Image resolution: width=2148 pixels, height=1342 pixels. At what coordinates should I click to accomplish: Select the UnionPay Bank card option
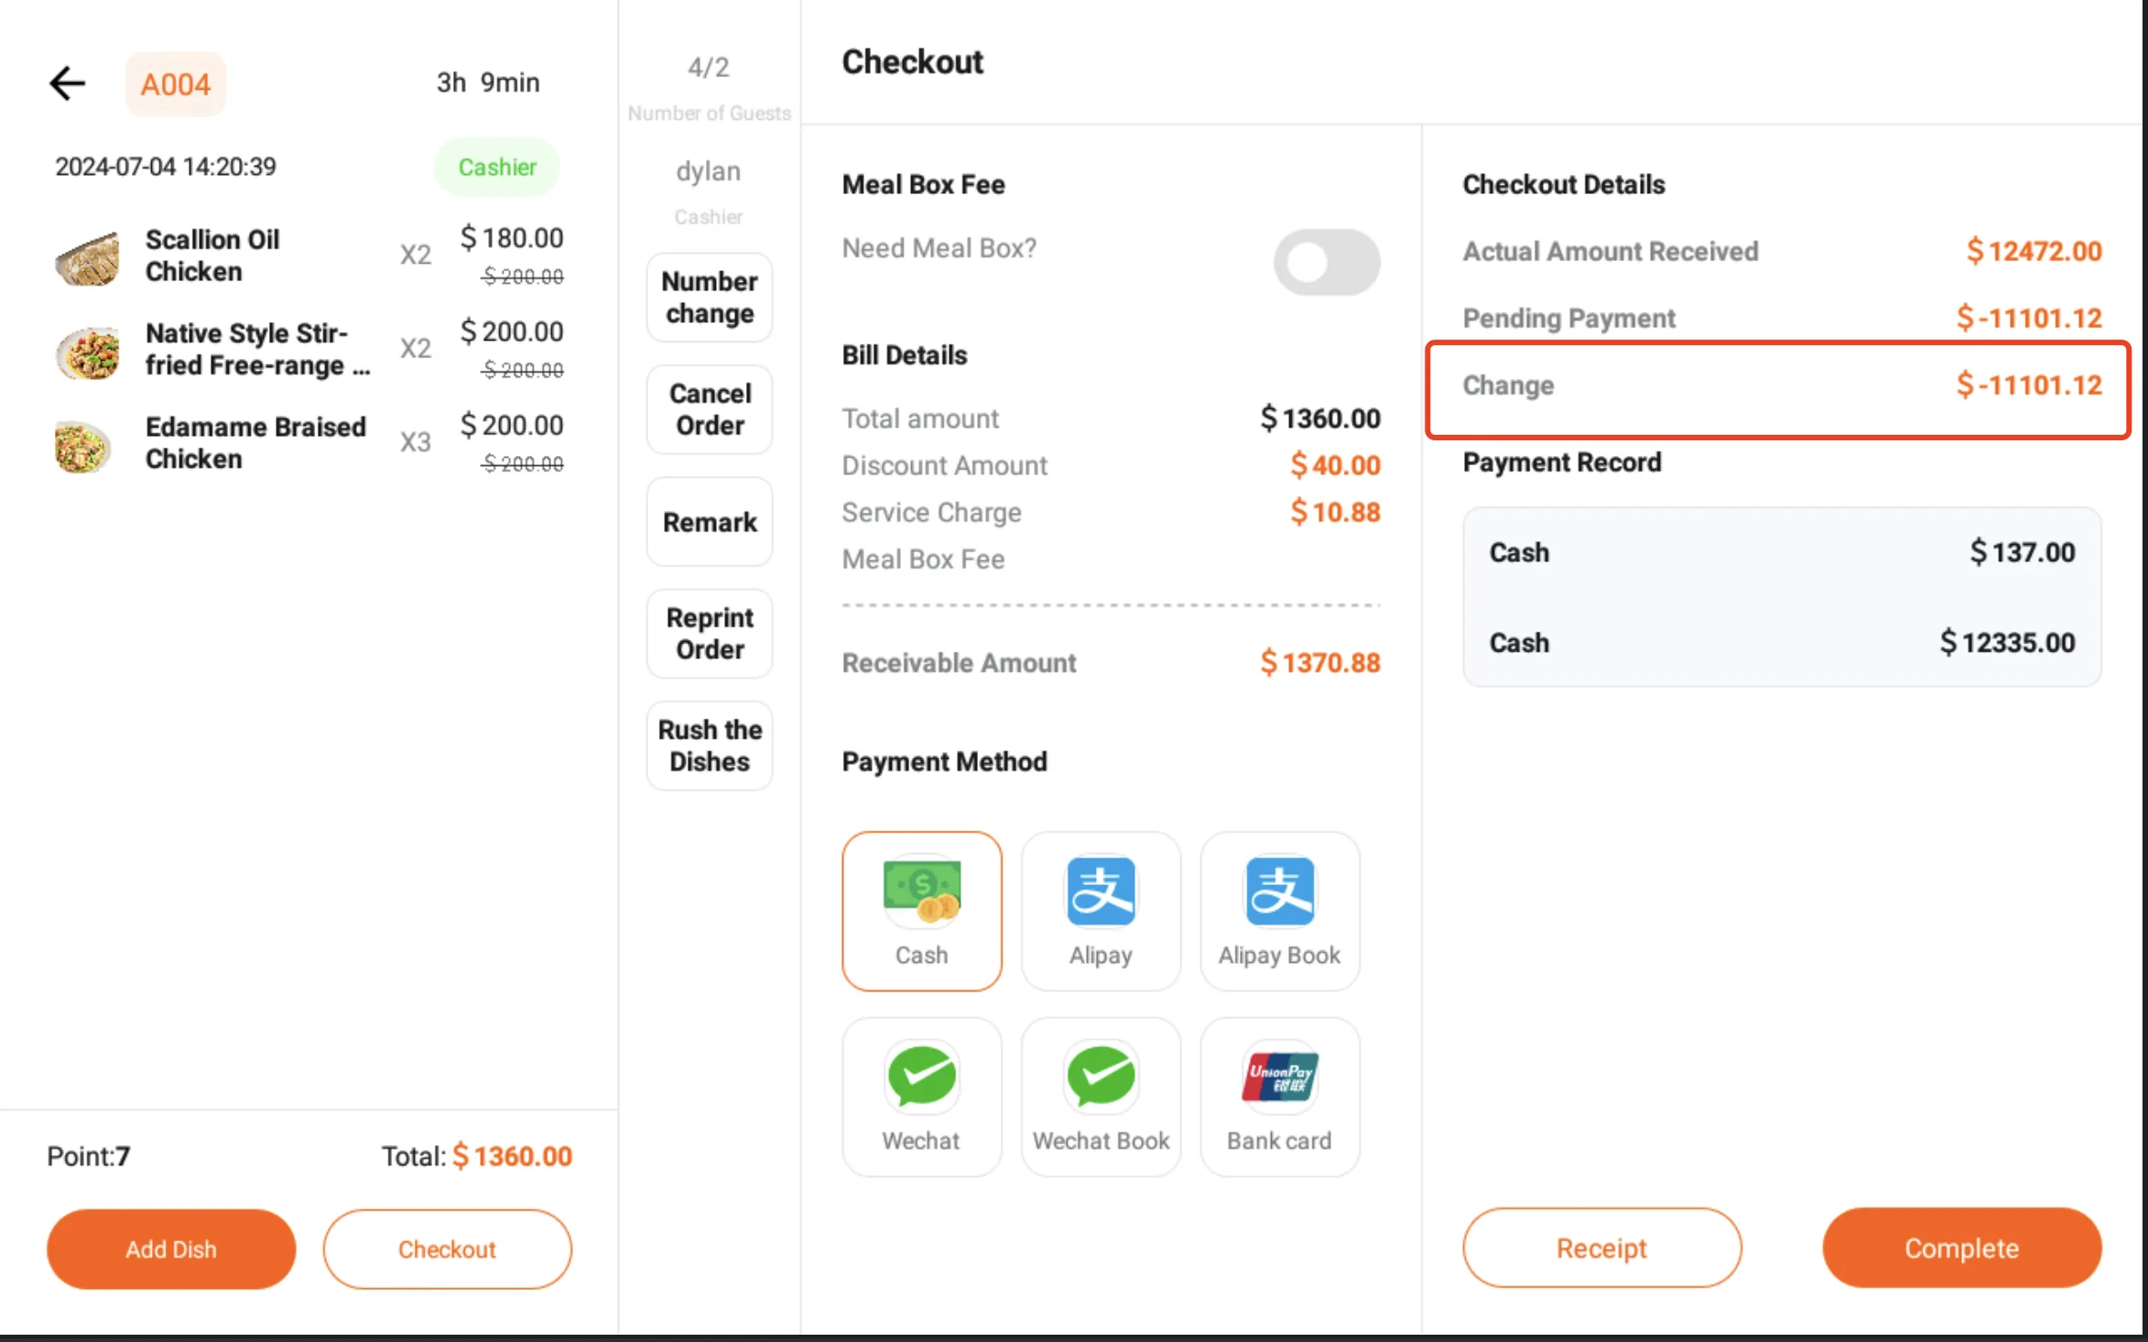pyautogui.click(x=1279, y=1097)
